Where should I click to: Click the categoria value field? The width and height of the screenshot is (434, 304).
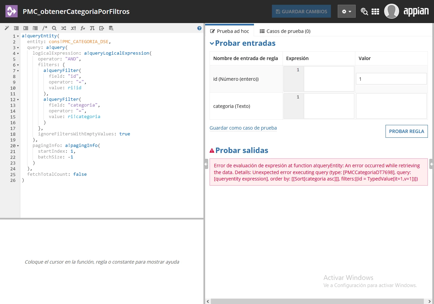pos(391,106)
